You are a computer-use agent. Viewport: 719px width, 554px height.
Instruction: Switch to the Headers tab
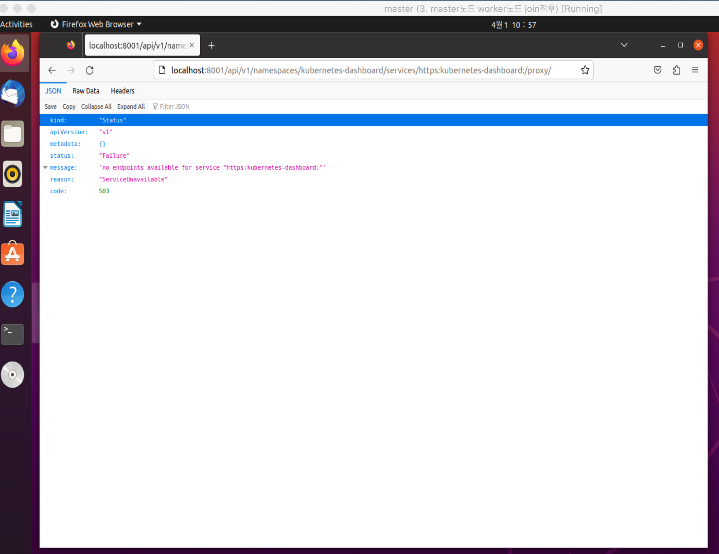pos(123,91)
